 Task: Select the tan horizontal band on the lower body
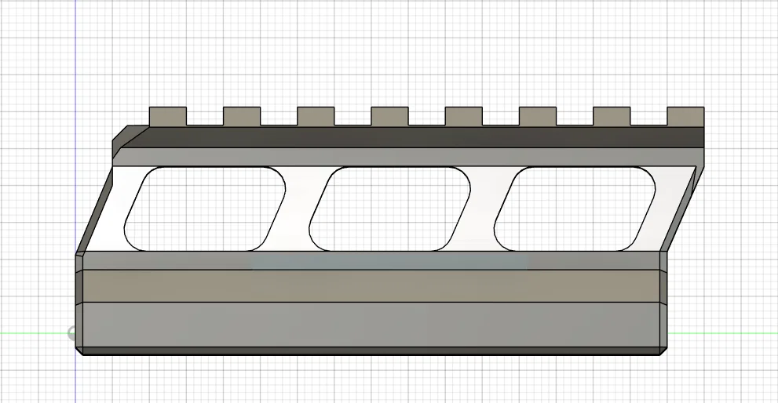pyautogui.click(x=371, y=286)
